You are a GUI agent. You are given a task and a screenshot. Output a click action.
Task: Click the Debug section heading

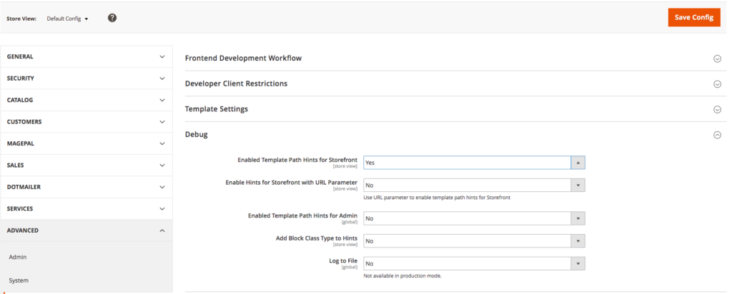197,135
